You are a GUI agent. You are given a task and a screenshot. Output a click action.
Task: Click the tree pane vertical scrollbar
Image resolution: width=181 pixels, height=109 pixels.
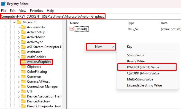(x=64, y=46)
